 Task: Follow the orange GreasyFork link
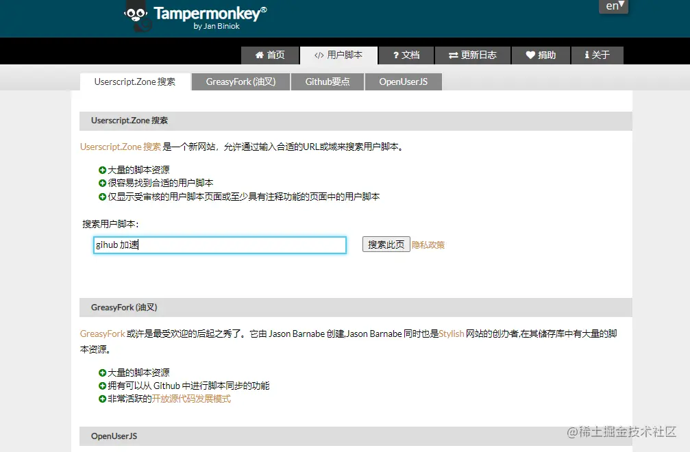[x=103, y=334]
